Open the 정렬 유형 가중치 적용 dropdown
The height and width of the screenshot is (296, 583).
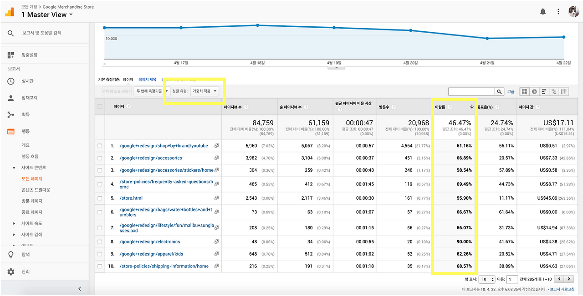[x=205, y=91]
